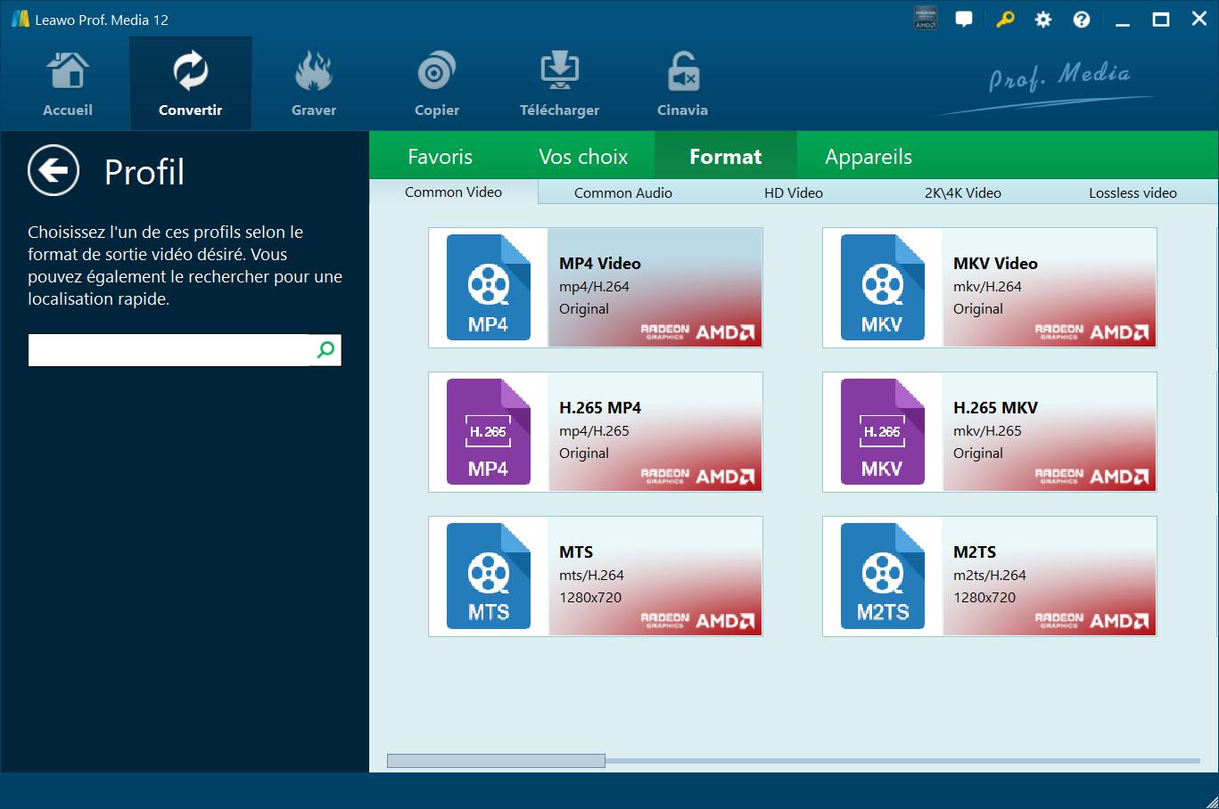Choose the MP4 Video profile
Image resolution: width=1219 pixels, height=809 pixels.
click(x=595, y=288)
